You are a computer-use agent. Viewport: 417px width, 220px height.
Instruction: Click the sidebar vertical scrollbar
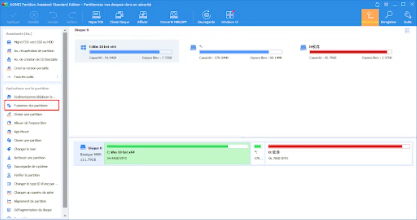[x=65, y=120]
